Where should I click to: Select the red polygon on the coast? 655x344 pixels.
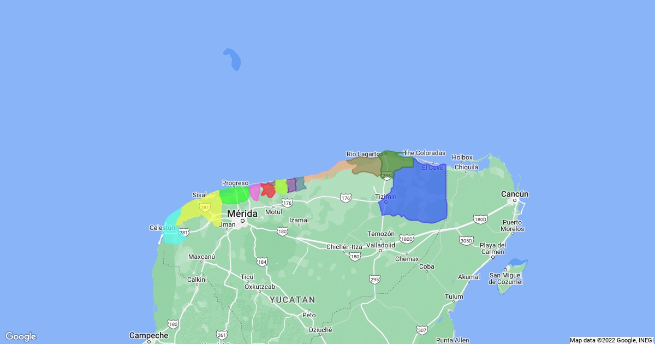(267, 190)
